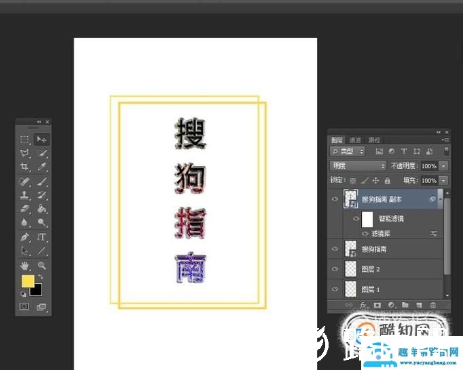The height and width of the screenshot is (370, 463).
Task: Open the blend mode dropdown
Action: (x=358, y=166)
